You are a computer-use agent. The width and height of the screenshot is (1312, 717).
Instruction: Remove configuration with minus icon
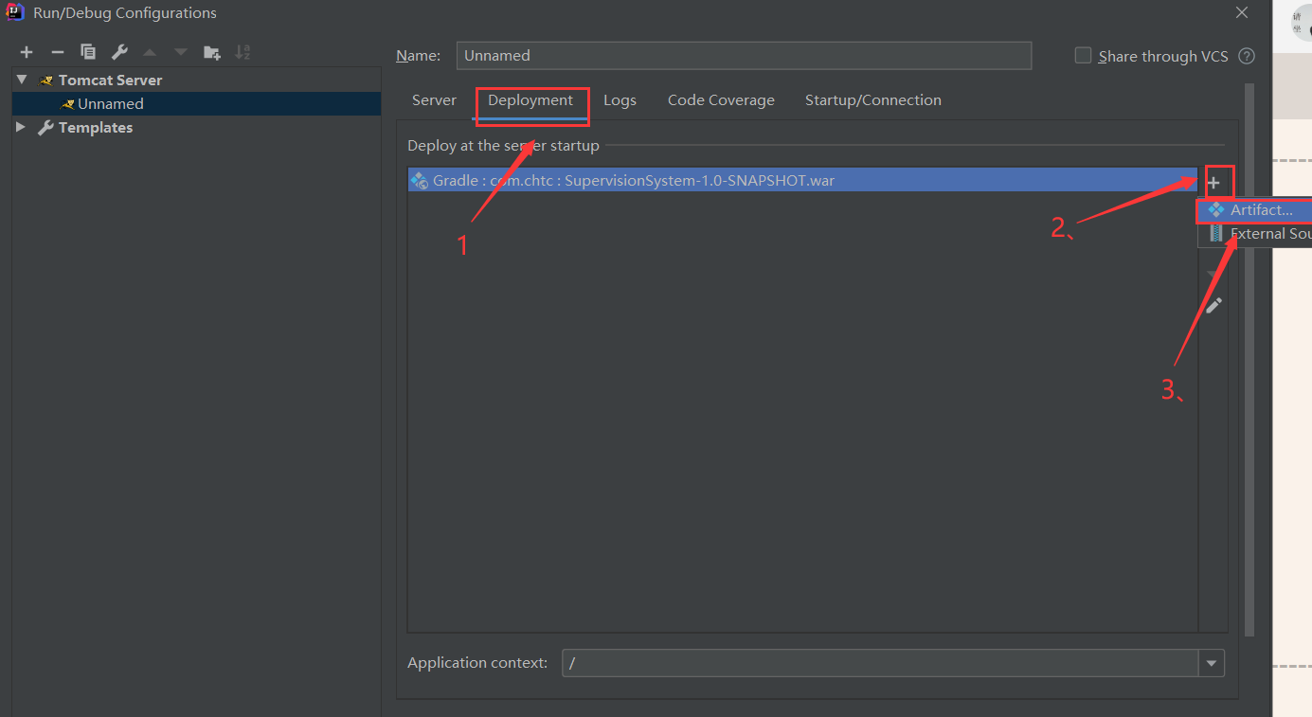coord(57,52)
